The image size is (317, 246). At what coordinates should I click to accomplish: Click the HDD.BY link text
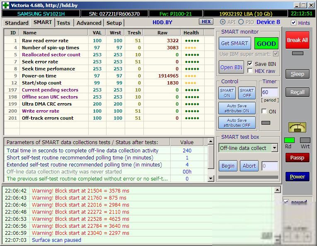coord(162,22)
